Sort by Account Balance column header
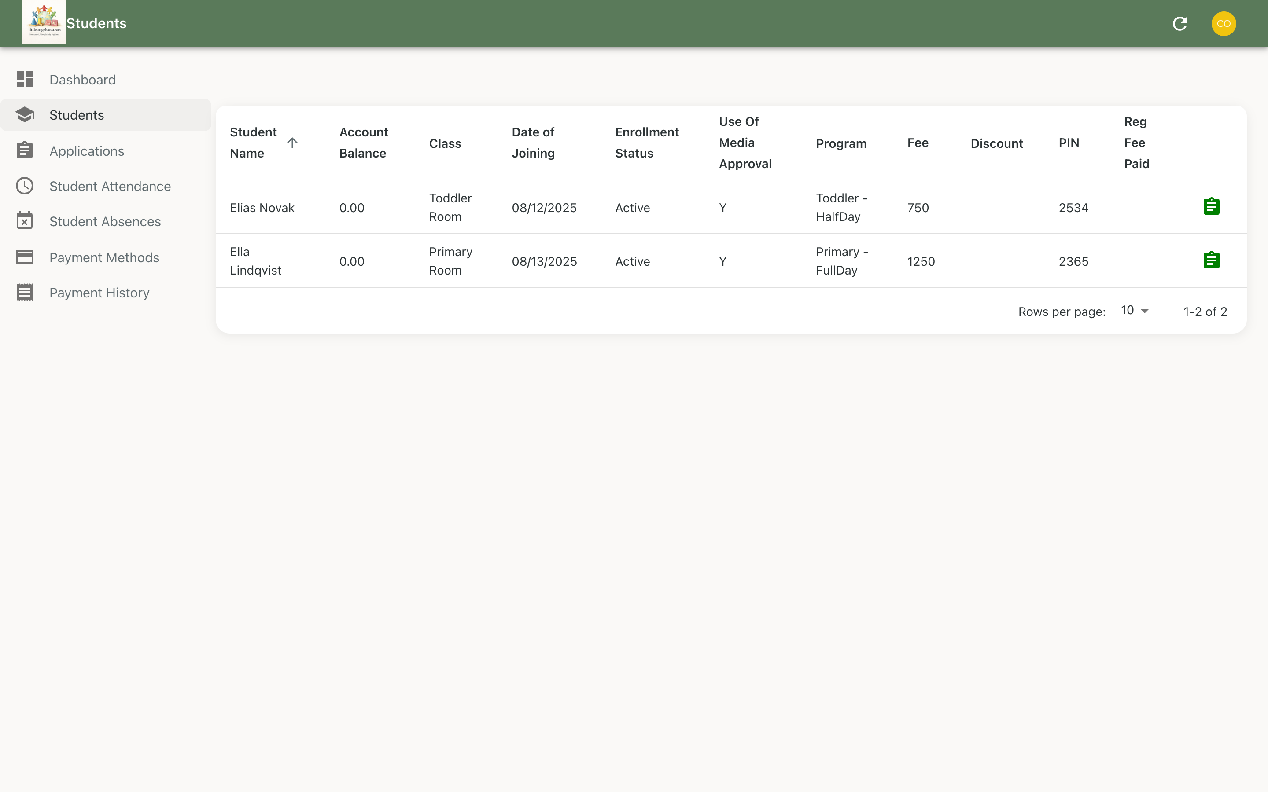The width and height of the screenshot is (1268, 792). [x=364, y=143]
